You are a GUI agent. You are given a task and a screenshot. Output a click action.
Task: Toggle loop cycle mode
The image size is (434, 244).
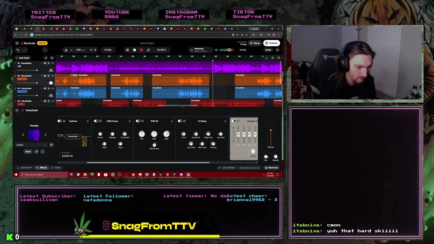point(148,50)
